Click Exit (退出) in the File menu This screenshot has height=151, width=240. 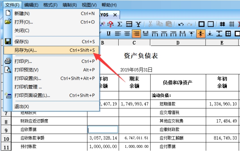[x=22, y=106]
